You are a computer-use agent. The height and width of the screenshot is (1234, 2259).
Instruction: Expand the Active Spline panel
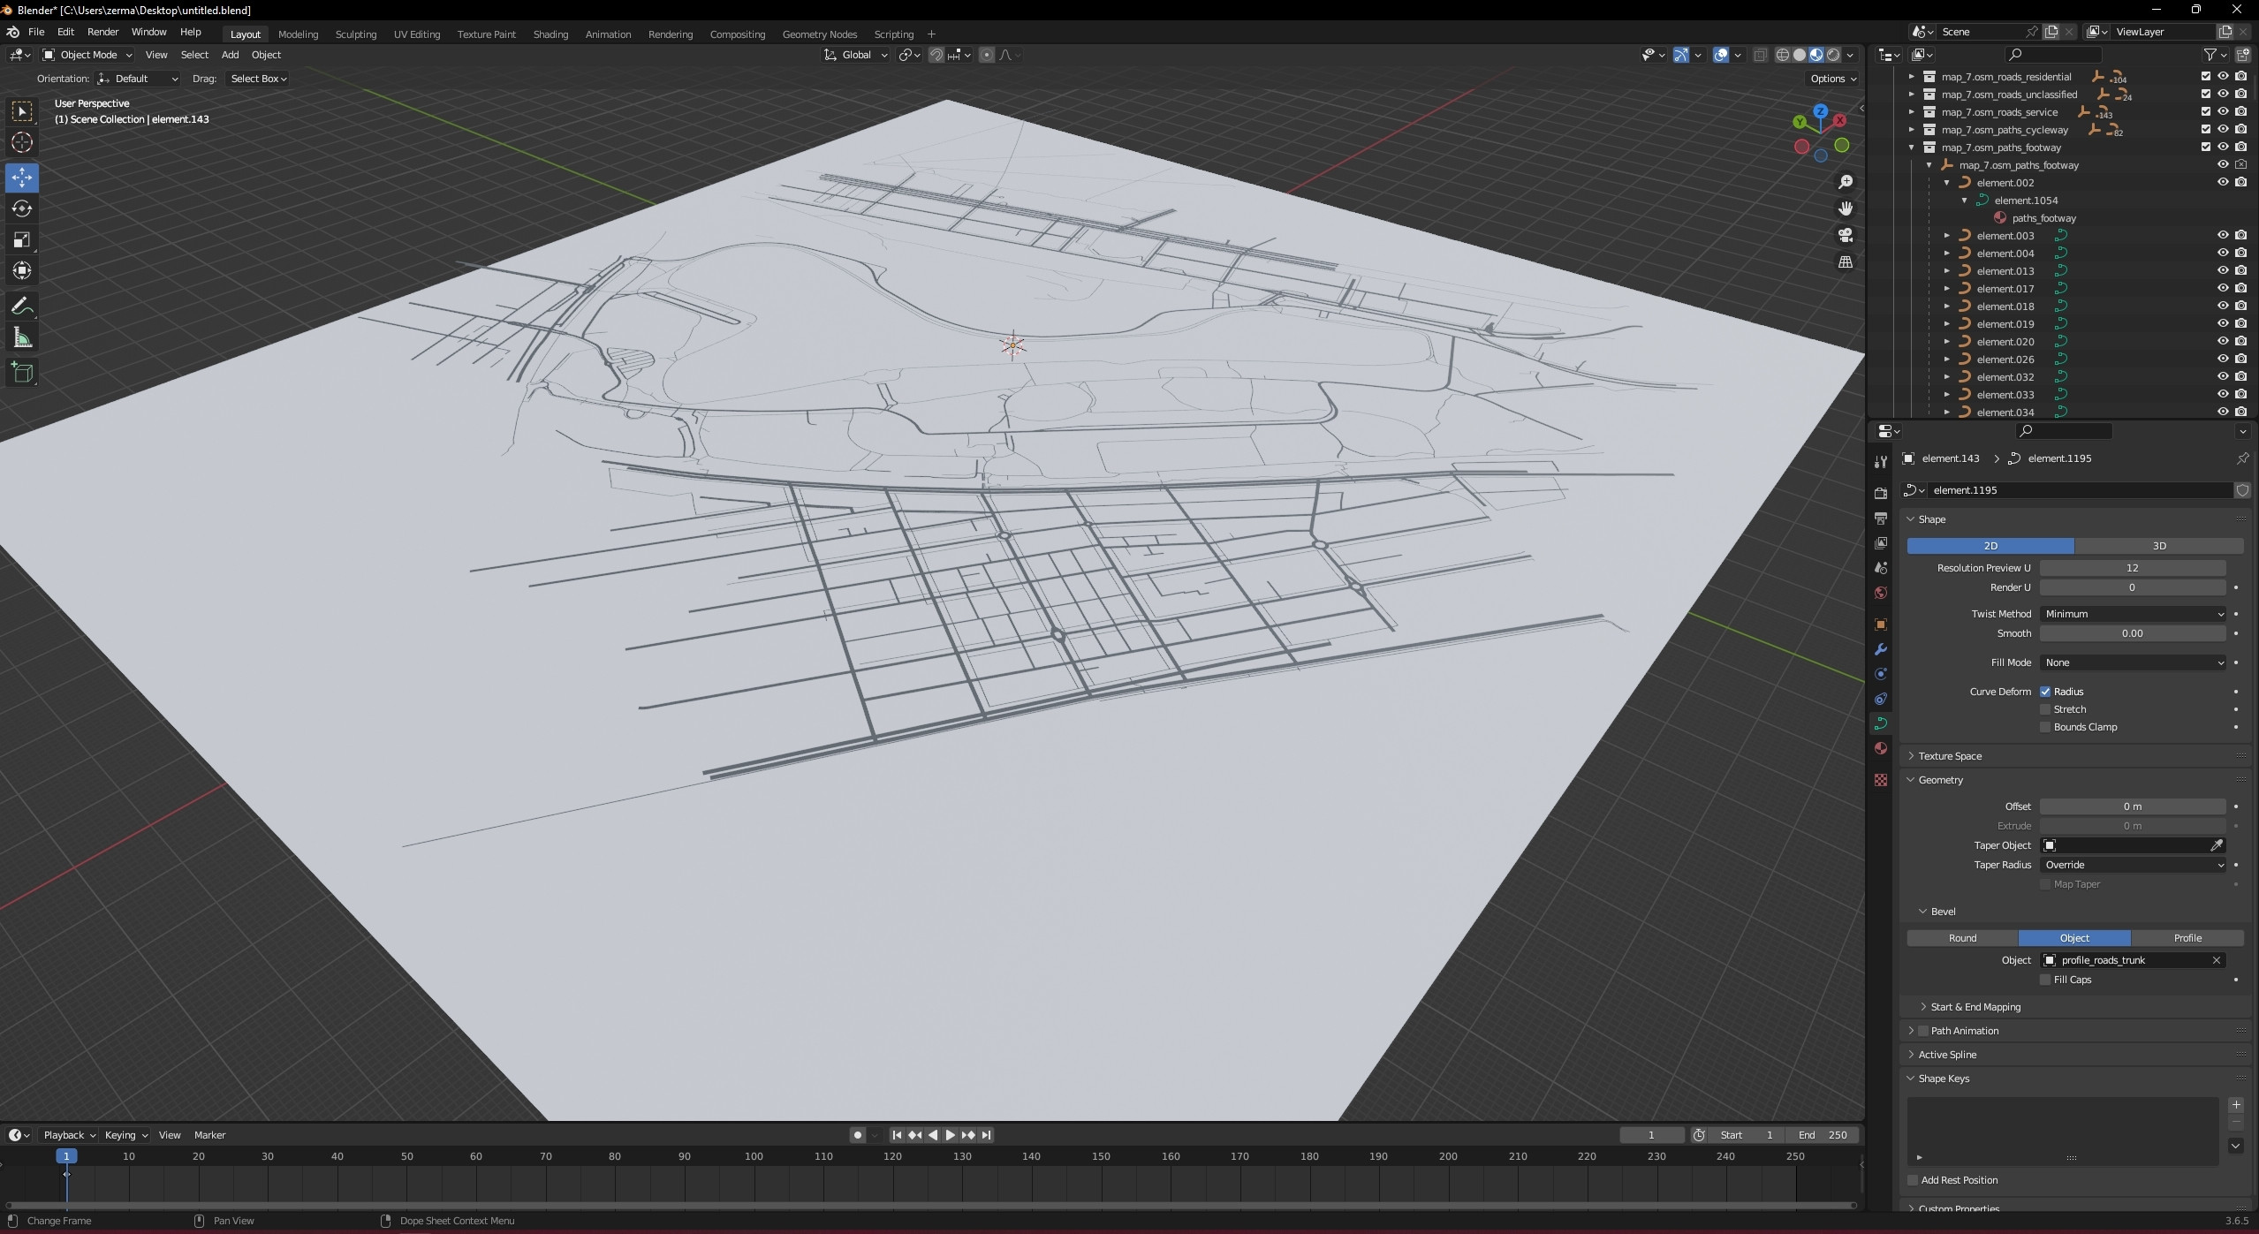[x=1947, y=1055]
